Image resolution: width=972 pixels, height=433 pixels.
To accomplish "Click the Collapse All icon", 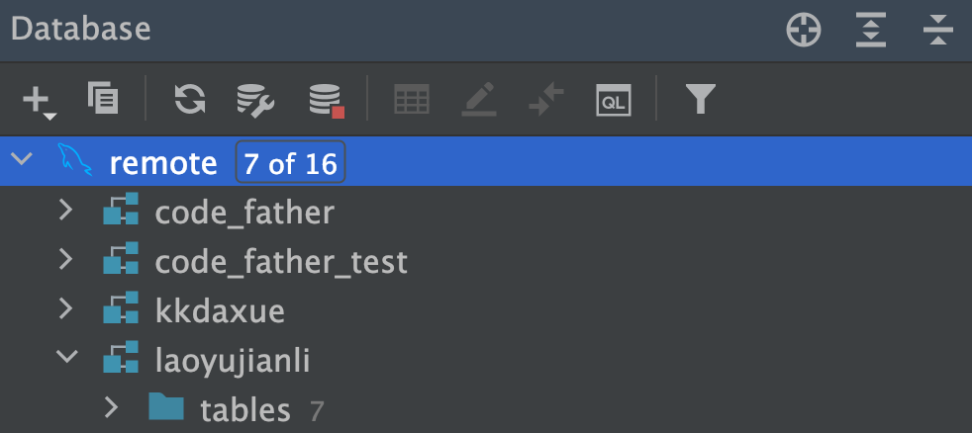I will pyautogui.click(x=936, y=30).
